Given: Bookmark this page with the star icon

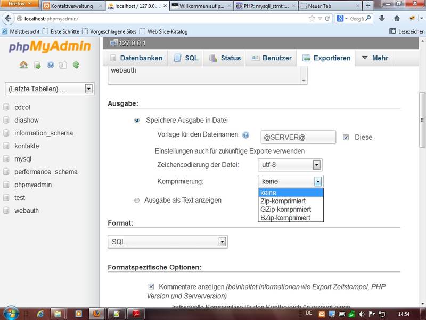Looking at the screenshot, I should coord(312,19).
